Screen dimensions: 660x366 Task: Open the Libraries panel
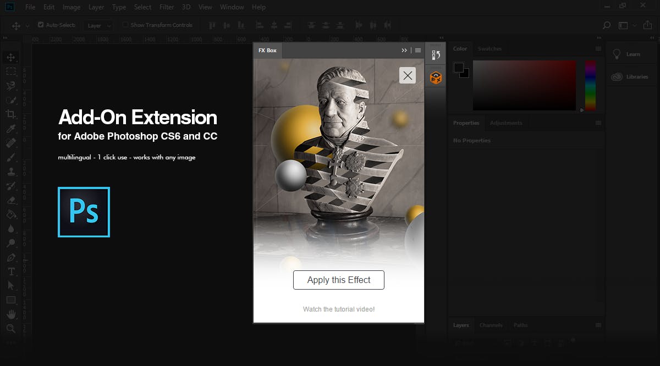point(631,76)
